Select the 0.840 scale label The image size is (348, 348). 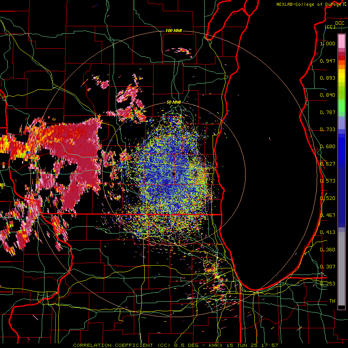tap(328, 95)
